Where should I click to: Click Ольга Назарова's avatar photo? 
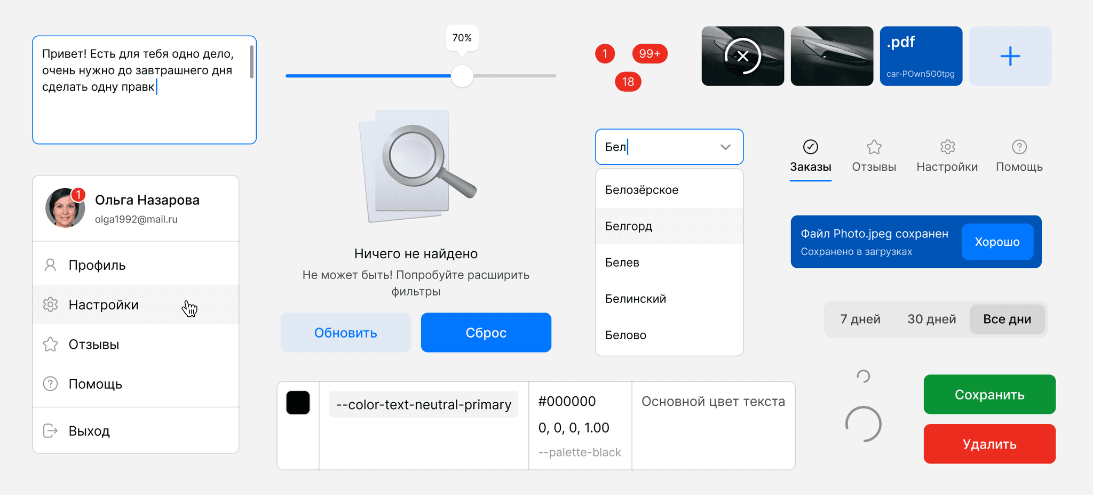click(x=65, y=208)
